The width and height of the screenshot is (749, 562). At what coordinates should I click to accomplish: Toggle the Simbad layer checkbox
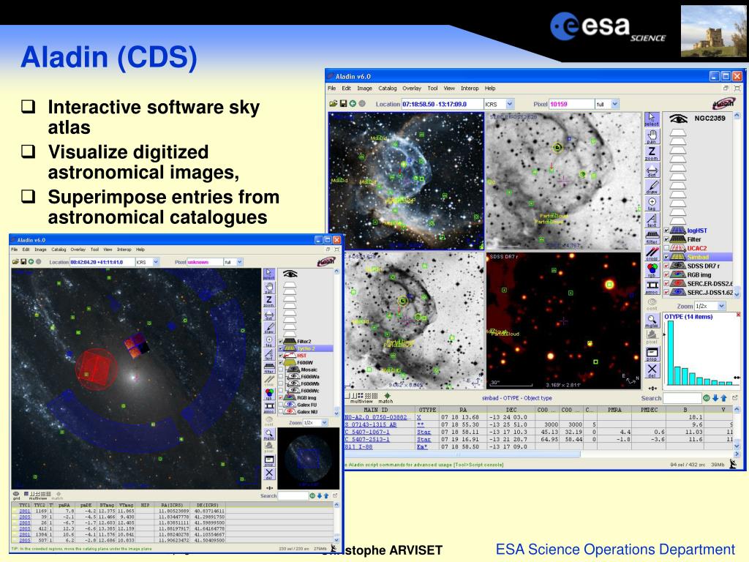(666, 257)
